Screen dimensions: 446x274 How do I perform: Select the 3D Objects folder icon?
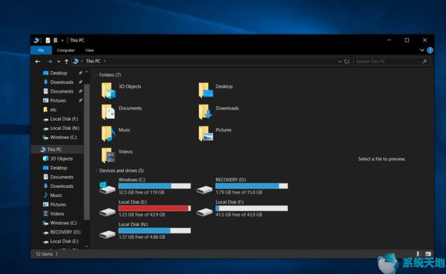click(108, 90)
